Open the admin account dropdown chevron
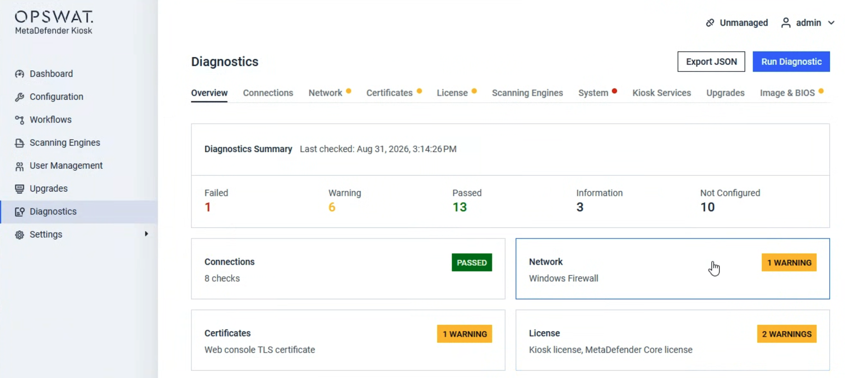 831,23
